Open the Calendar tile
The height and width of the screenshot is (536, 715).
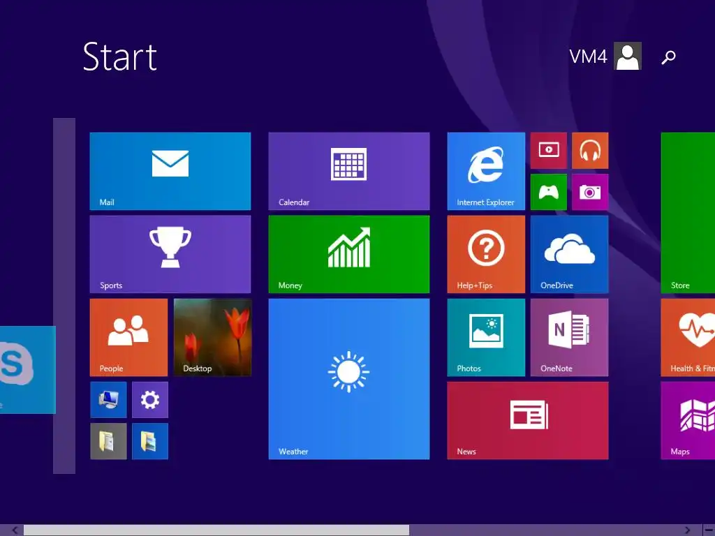point(349,172)
